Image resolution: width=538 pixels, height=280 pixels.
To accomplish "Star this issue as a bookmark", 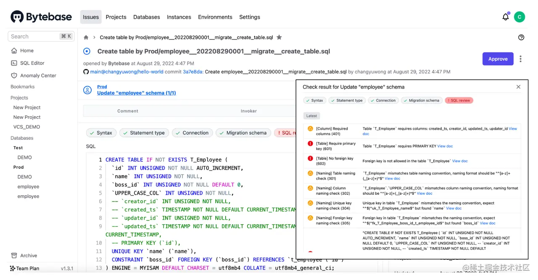I will (279, 37).
